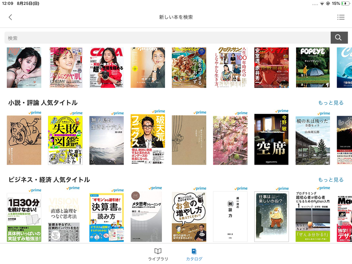Open the オレンジページ magazine cover
The height and width of the screenshot is (264, 352).
click(x=189, y=68)
